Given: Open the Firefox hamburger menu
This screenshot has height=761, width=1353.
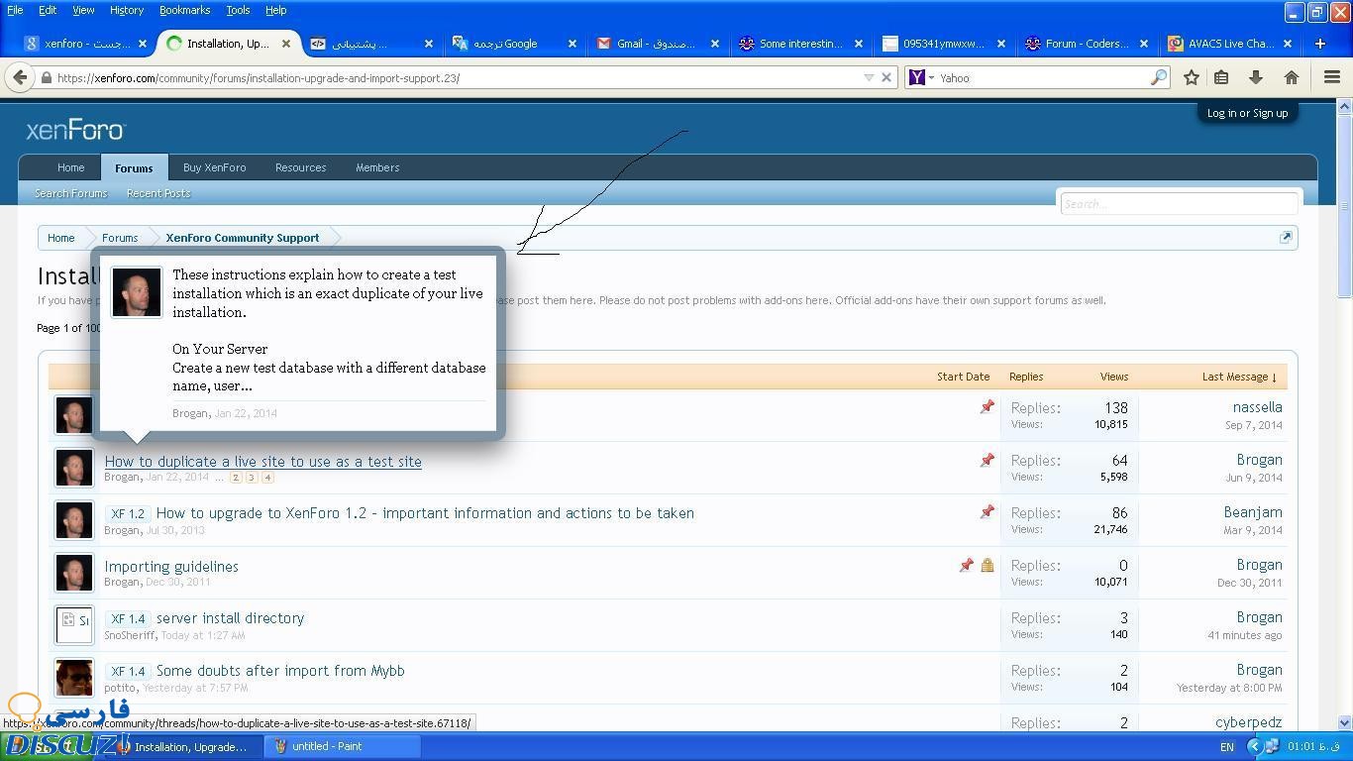Looking at the screenshot, I should tap(1332, 77).
